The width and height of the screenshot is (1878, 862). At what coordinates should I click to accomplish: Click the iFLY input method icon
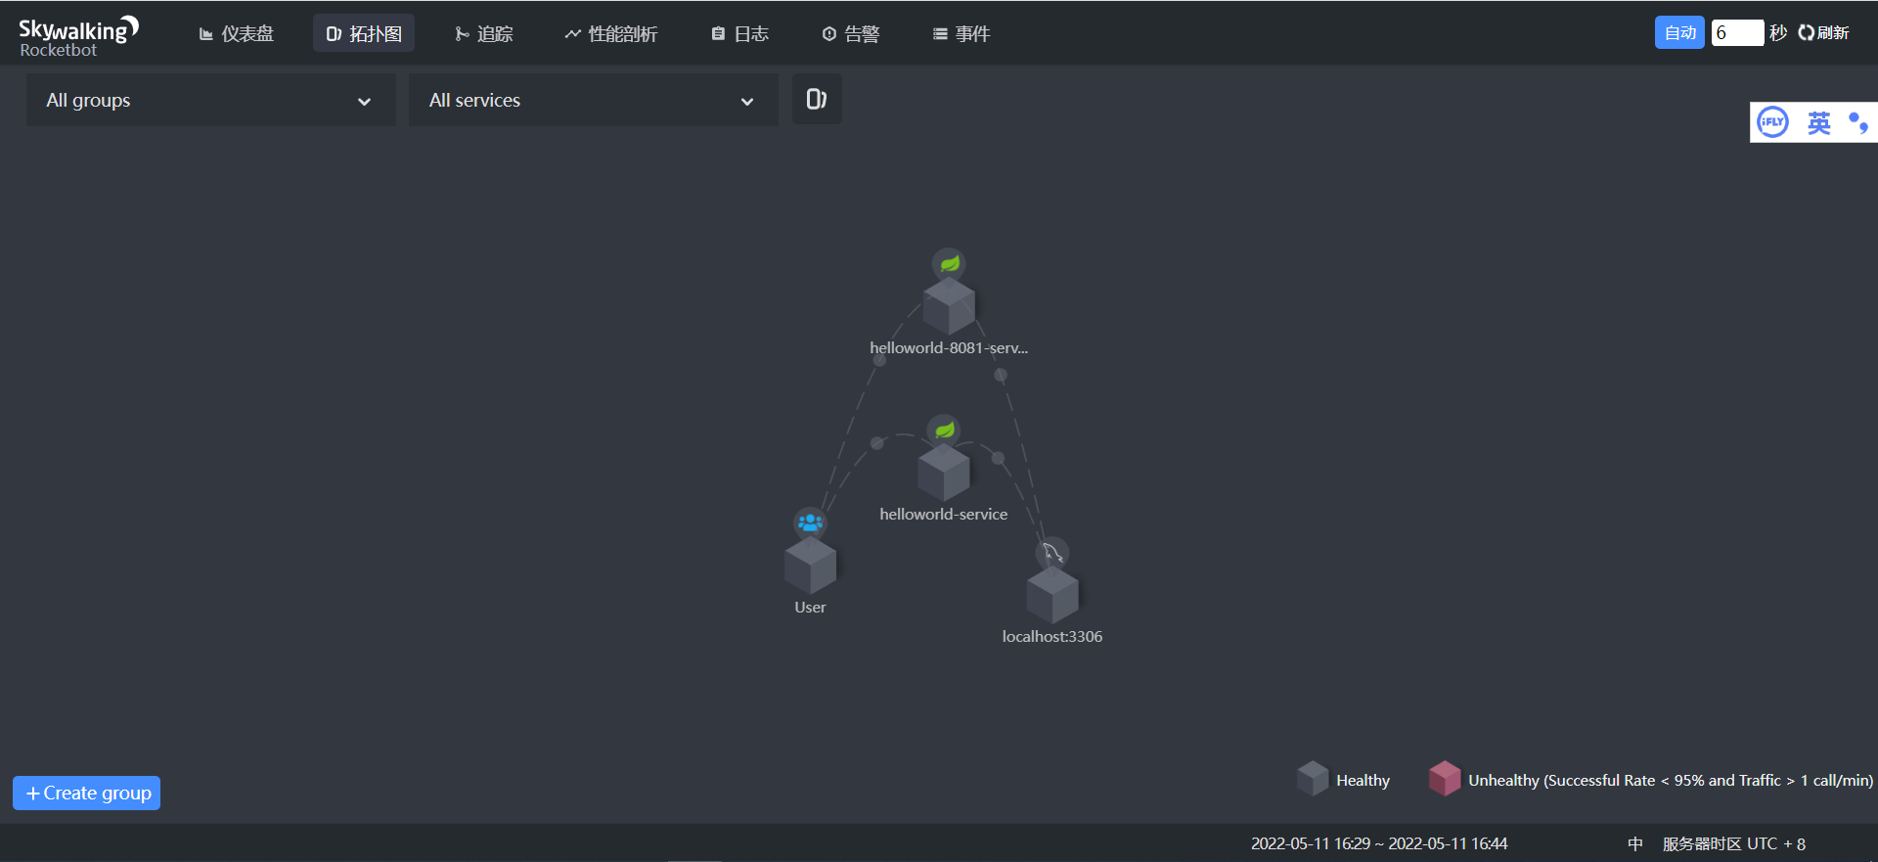click(1772, 122)
